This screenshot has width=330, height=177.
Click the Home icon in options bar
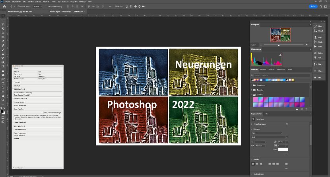(x=4, y=6)
